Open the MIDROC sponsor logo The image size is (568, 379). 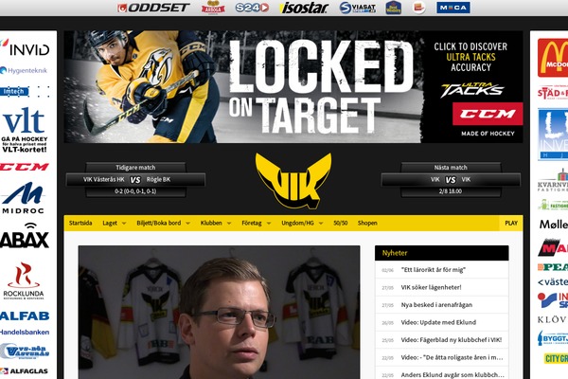click(23, 198)
